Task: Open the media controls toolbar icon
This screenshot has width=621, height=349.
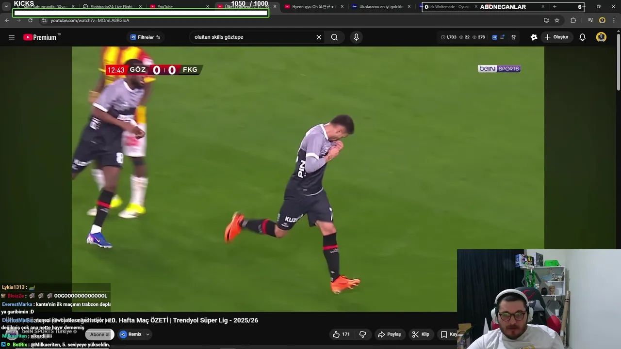Action: point(590,20)
